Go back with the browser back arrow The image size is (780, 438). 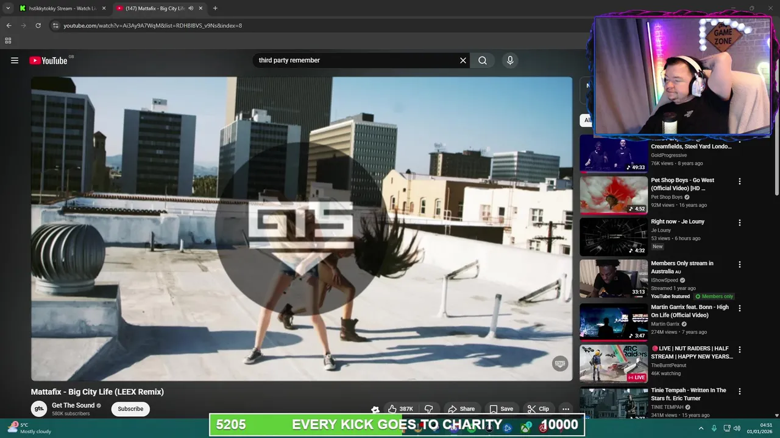pyautogui.click(x=9, y=26)
